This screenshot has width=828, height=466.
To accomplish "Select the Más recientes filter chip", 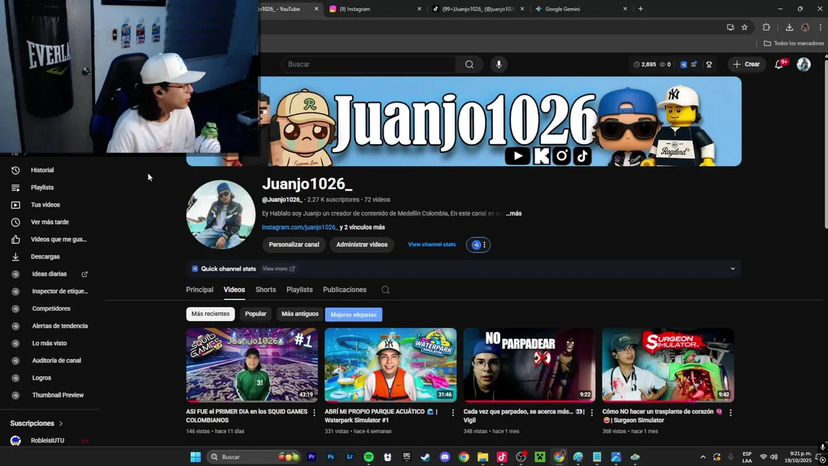I will click(x=210, y=314).
